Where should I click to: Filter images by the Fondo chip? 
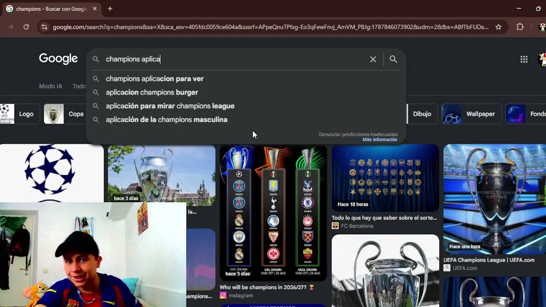[526, 114]
